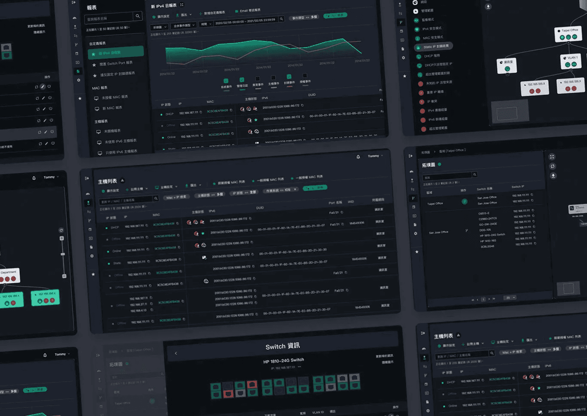Screen dimensions: 587x416
Task: Open 未關機報表 in reports sidebar
Action: click(x=109, y=131)
